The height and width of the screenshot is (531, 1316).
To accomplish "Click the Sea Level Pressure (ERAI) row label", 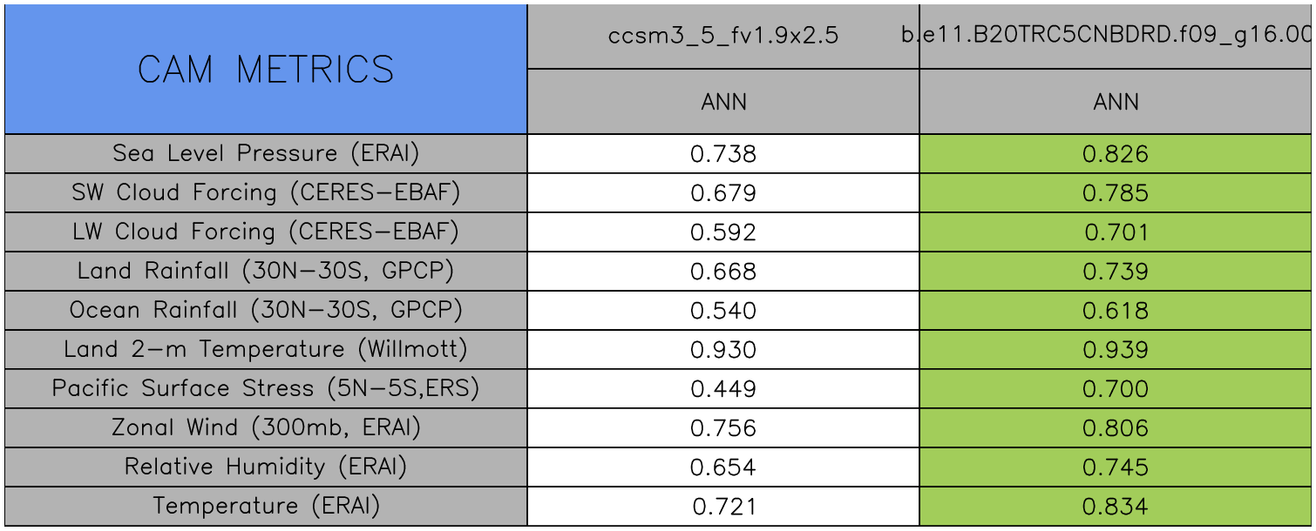I will 266,154.
